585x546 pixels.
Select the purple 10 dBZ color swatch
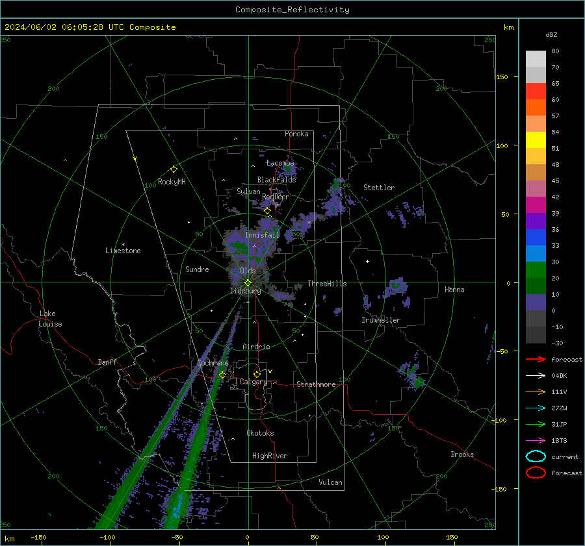click(x=536, y=303)
